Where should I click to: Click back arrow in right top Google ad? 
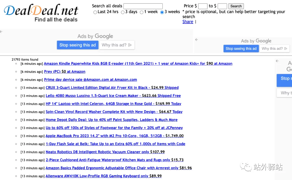[x=197, y=40]
